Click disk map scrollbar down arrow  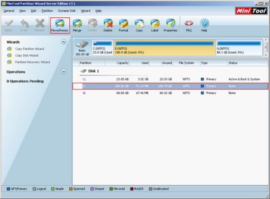266,55
